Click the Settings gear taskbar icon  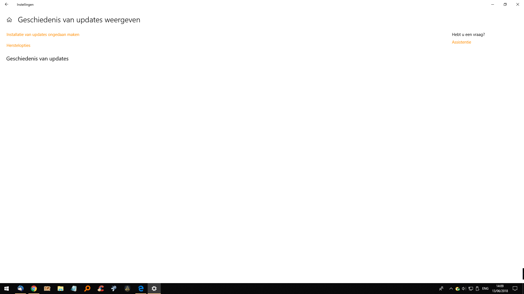[154, 289]
